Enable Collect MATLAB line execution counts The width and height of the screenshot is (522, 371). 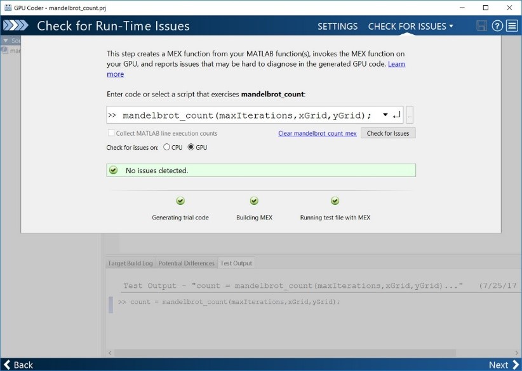(110, 133)
